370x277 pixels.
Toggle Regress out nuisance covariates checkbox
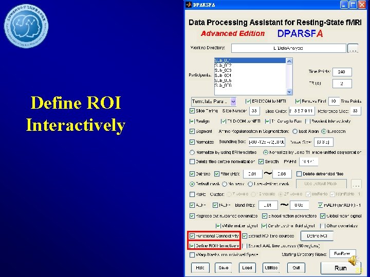(192, 216)
